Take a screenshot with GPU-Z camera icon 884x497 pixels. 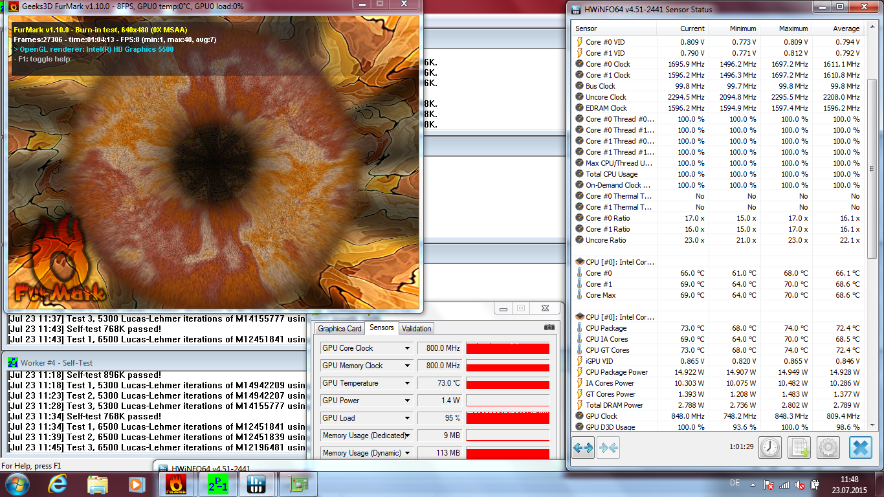[549, 327]
